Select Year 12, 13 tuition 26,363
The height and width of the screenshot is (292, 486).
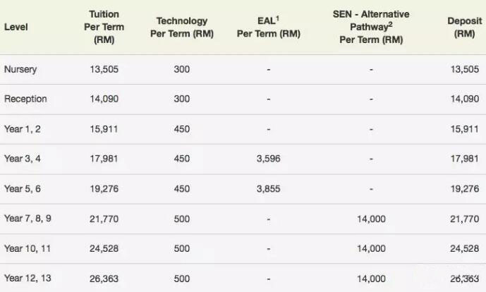pyautogui.click(x=104, y=279)
